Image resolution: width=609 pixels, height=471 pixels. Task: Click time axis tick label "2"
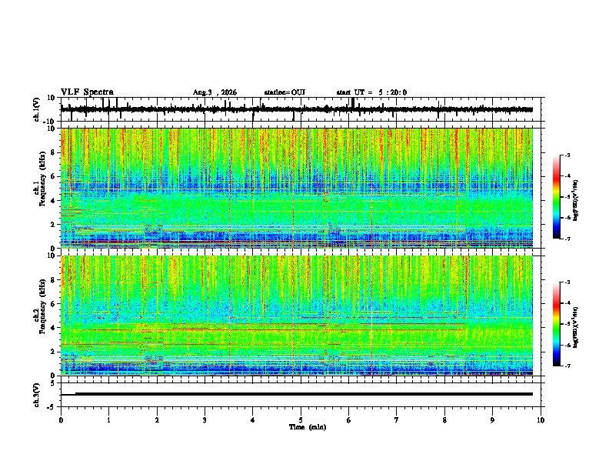point(157,420)
